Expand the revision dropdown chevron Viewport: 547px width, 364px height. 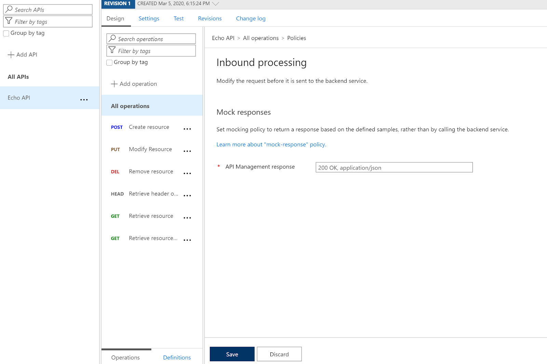(215, 4)
